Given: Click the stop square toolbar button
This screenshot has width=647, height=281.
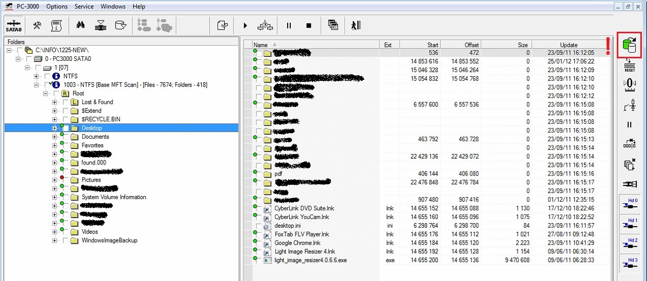Looking at the screenshot, I should [x=309, y=26].
